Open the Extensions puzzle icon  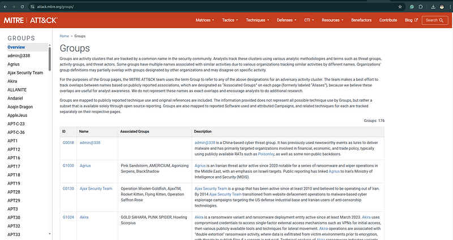[421, 7]
